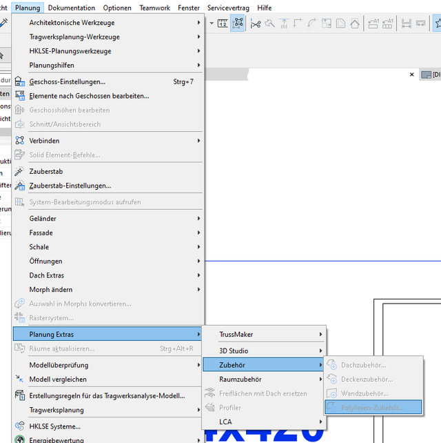This screenshot has width=441, height=443.
Task: Click the notched page outline toolbar icon
Action: (x=340, y=23)
